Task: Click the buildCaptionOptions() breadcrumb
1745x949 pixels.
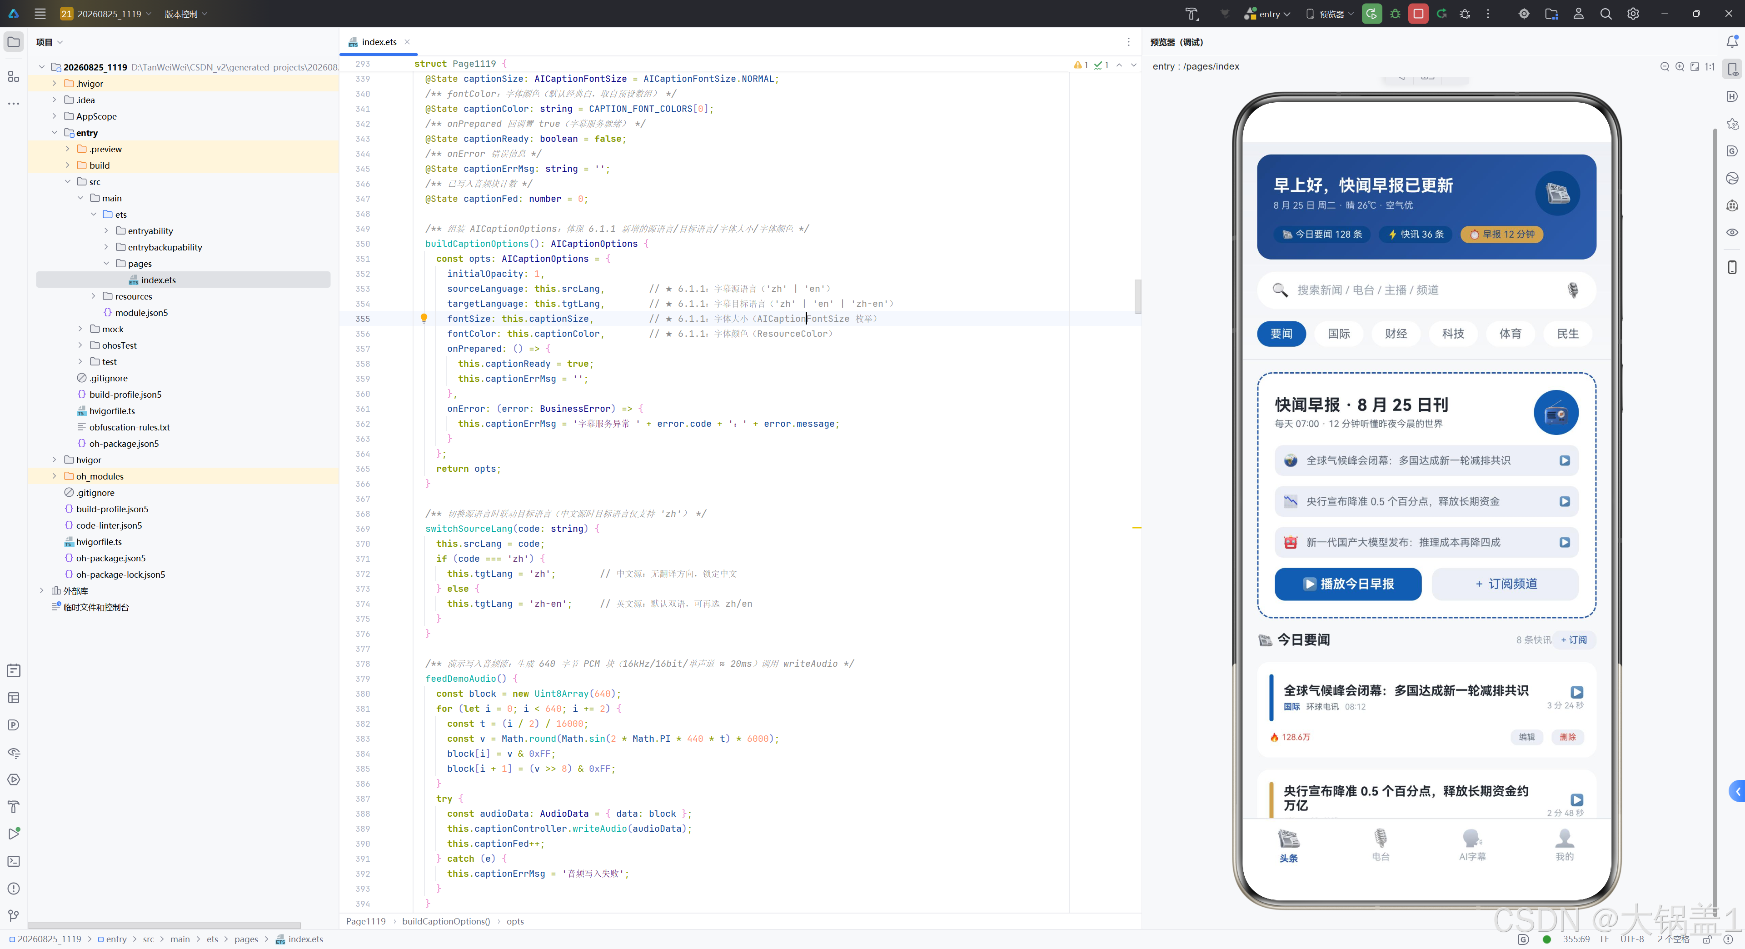Action: click(x=446, y=921)
